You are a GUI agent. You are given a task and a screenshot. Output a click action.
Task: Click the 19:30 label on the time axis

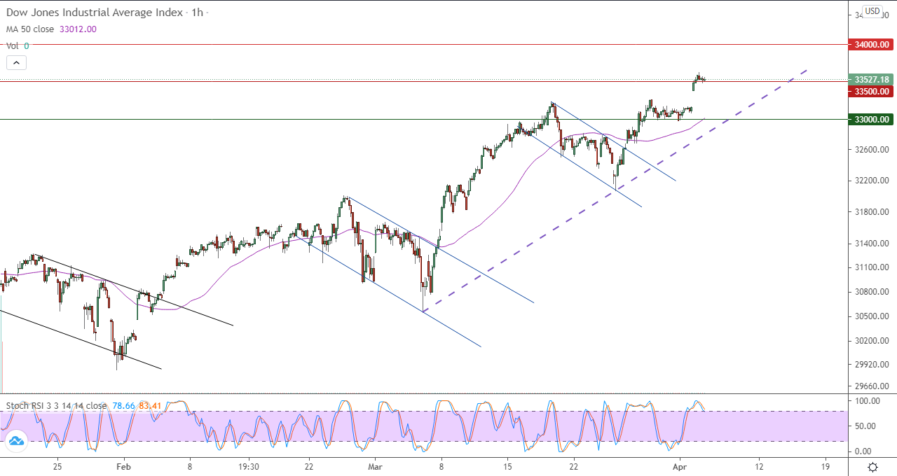tap(249, 466)
